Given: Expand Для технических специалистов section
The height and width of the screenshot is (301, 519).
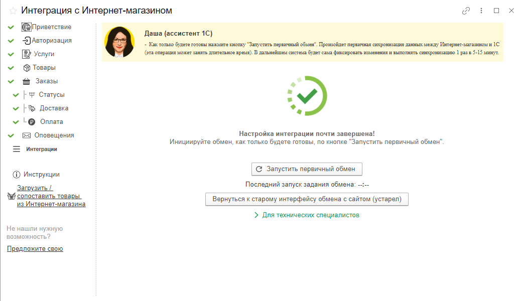Looking at the screenshot, I should click(307, 215).
